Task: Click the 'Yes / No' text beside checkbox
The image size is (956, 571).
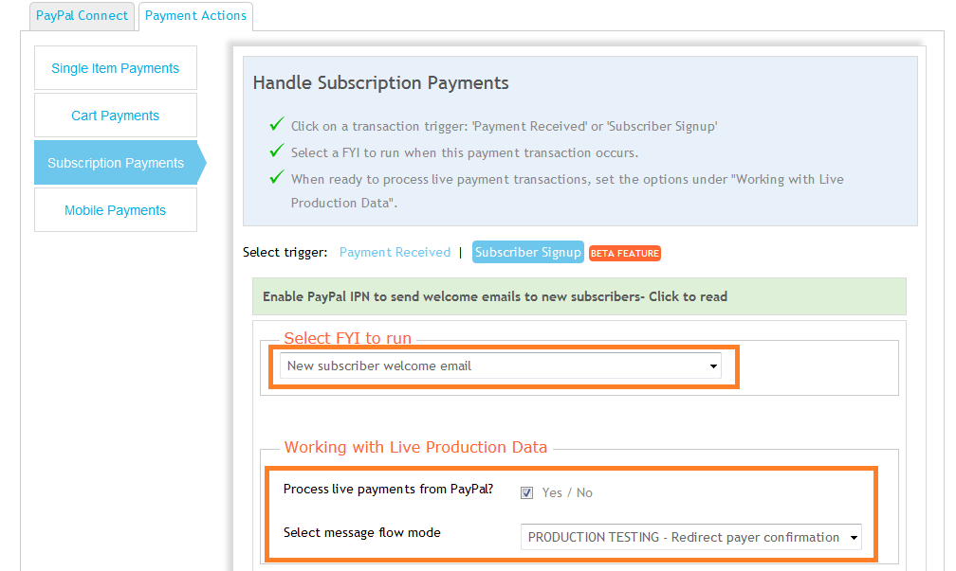Action: click(x=567, y=492)
